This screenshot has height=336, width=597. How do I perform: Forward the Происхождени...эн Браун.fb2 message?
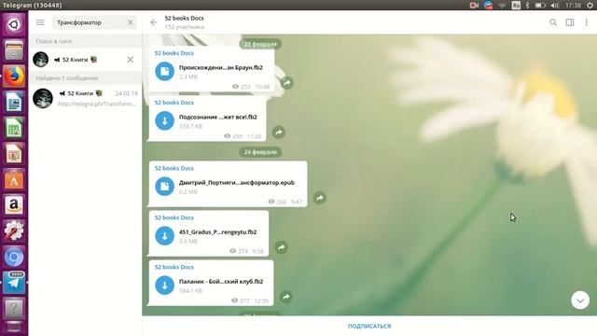(x=287, y=83)
